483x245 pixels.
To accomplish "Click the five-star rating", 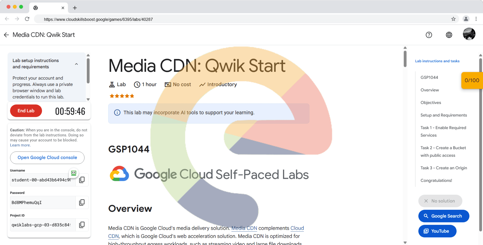I will pyautogui.click(x=122, y=96).
